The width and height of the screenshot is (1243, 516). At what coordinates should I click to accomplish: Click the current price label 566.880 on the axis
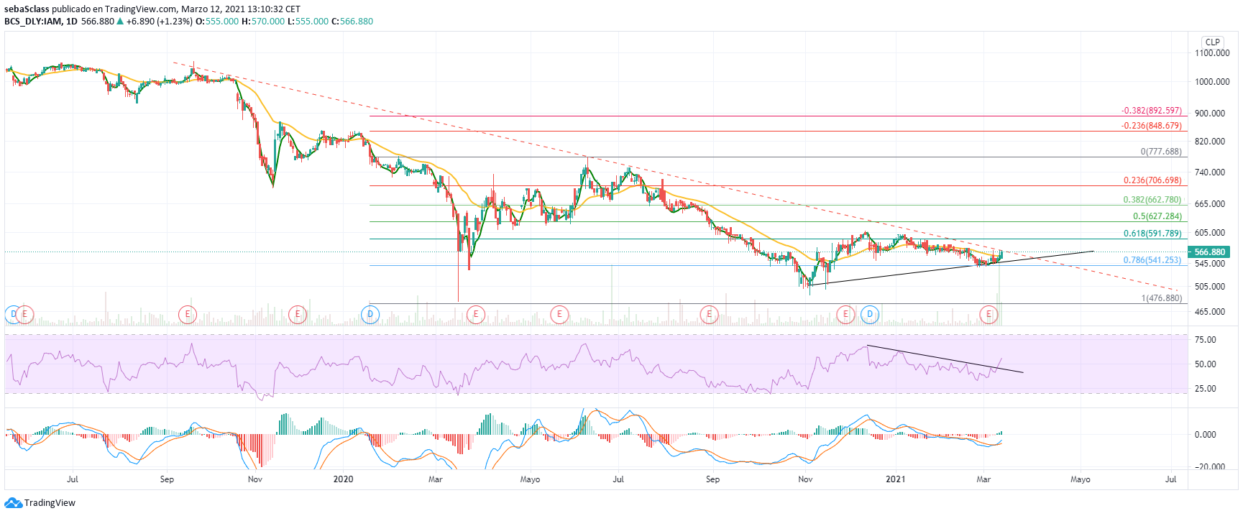point(1209,252)
